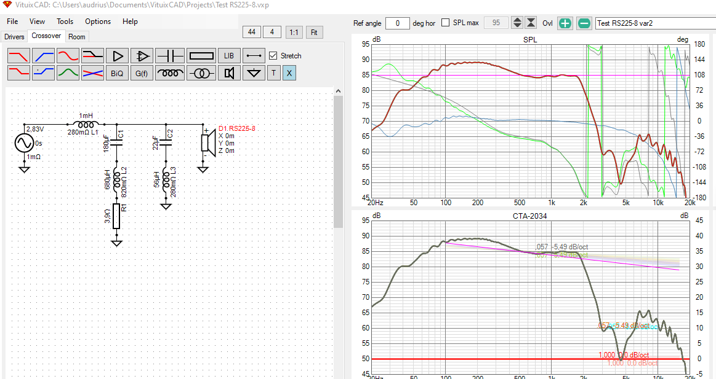Place a resistor component
Viewport: 716px width, 379px height.
click(x=201, y=56)
